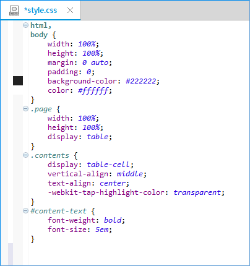Collapse the .page rule block
The height and width of the screenshot is (266, 250).
pyautogui.click(x=25, y=109)
